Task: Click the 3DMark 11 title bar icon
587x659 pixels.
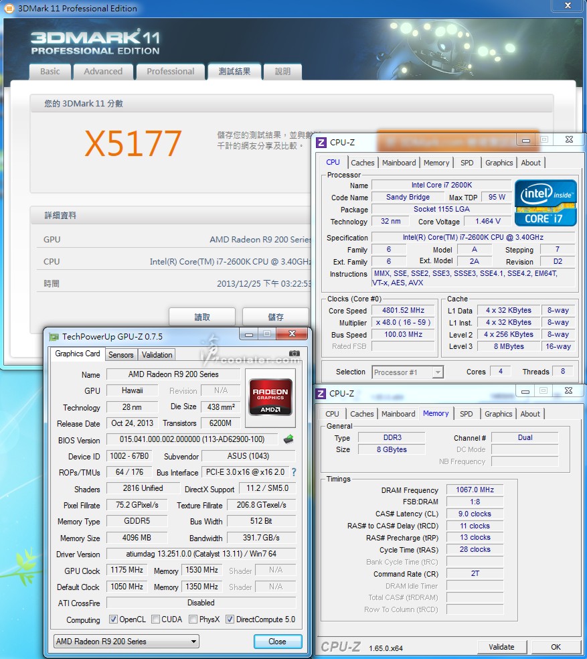Action: [x=8, y=9]
